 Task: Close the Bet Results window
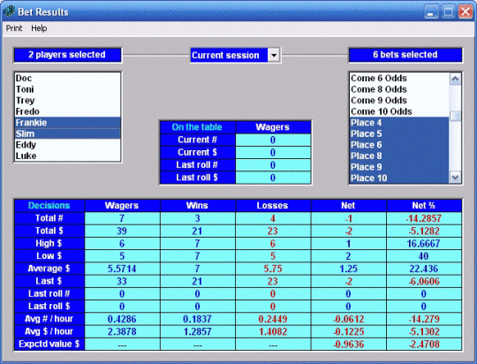coord(466,11)
